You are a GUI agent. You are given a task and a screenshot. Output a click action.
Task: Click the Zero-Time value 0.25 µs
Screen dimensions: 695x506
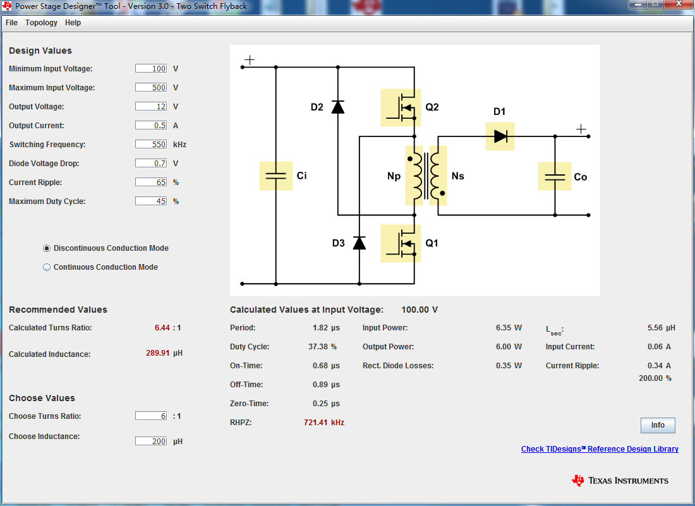click(x=326, y=404)
